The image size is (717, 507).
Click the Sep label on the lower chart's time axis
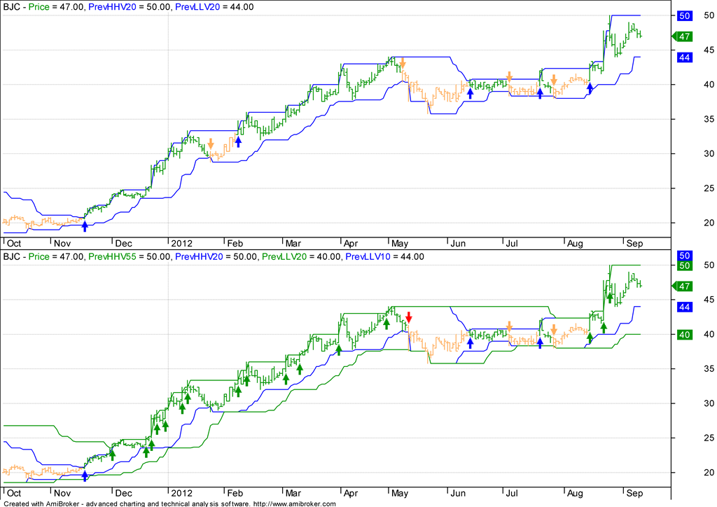click(633, 494)
